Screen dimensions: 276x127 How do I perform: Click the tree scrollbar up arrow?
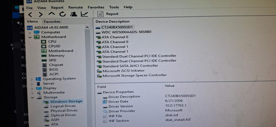[x=87, y=27]
